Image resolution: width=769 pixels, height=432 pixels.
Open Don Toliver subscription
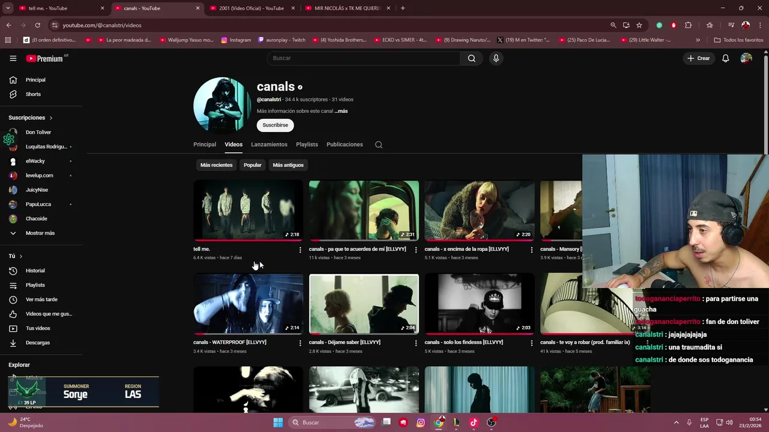point(38,132)
